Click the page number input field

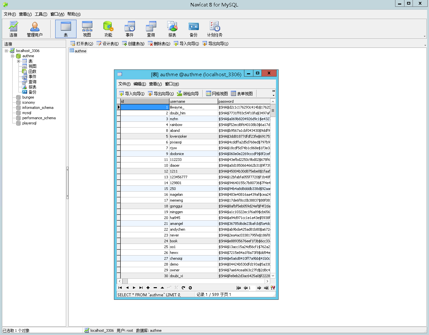coord(251,288)
